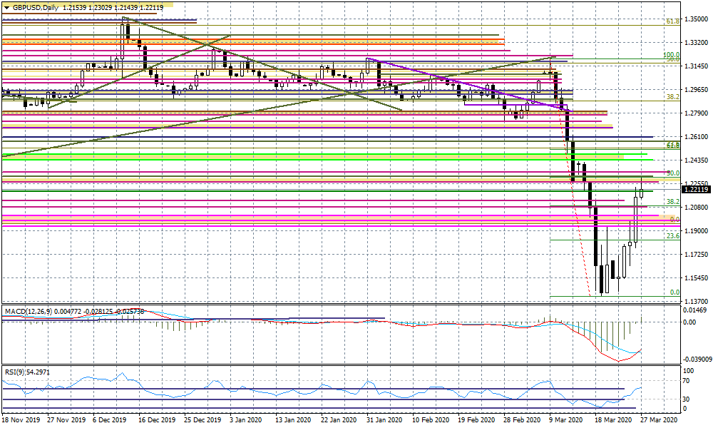
Task: Click the 0.0 Fibonacci label near 1.13700
Action: pyautogui.click(x=675, y=292)
